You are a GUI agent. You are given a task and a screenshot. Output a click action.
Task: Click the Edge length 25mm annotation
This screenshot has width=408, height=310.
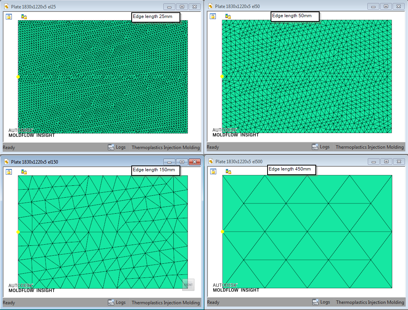tap(155, 17)
